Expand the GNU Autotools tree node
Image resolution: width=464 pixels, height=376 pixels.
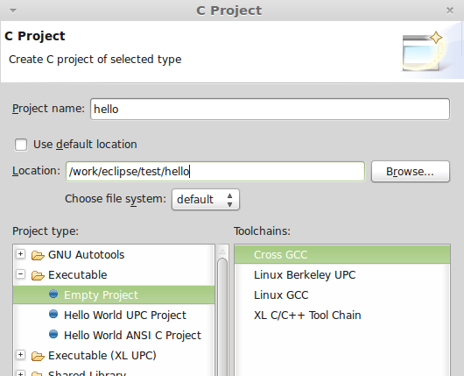point(20,254)
